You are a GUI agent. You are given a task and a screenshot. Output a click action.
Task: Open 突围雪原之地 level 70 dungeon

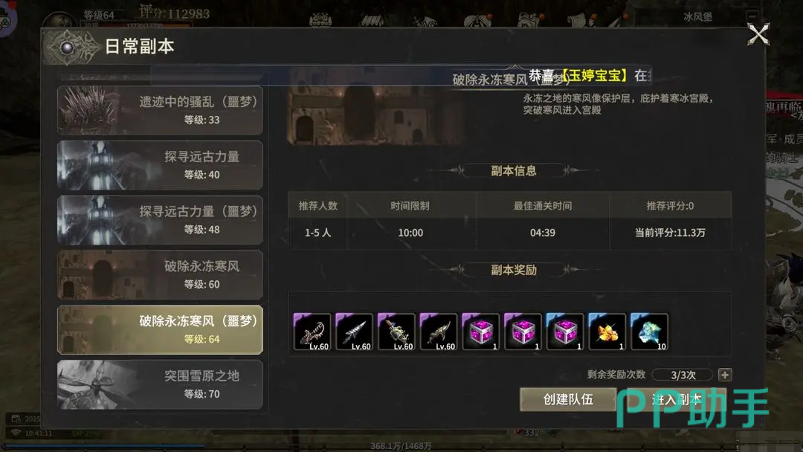point(161,384)
